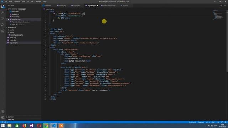Open the Explorer view in activity bar
The width and height of the screenshot is (228, 128).
point(3,6)
